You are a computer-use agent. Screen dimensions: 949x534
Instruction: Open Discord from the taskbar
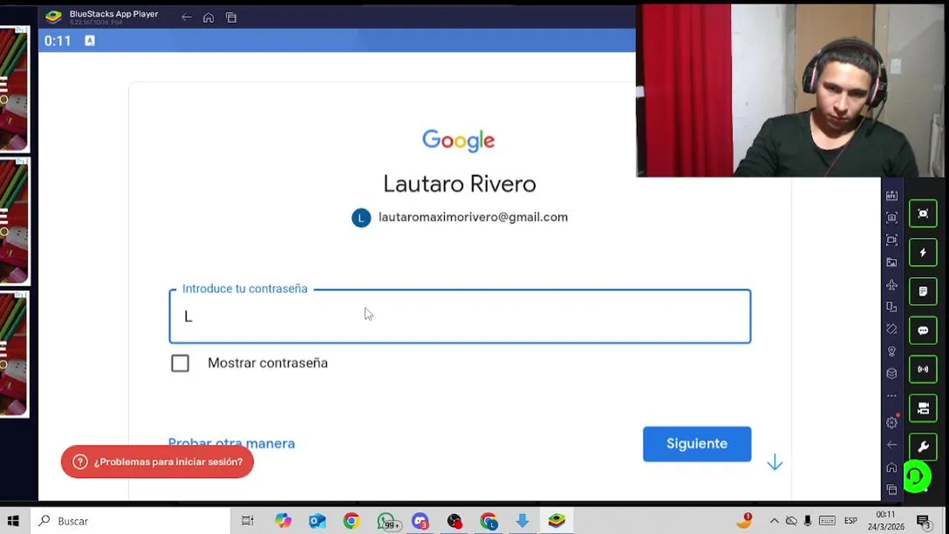[x=420, y=521]
